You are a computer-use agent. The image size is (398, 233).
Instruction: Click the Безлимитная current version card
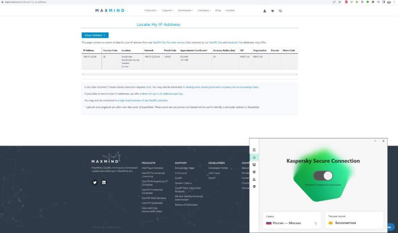(354, 220)
